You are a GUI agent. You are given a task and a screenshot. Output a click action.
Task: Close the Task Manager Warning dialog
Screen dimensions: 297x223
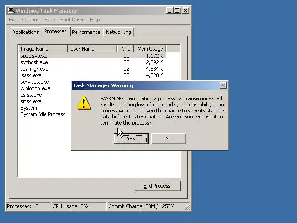(x=223, y=85)
